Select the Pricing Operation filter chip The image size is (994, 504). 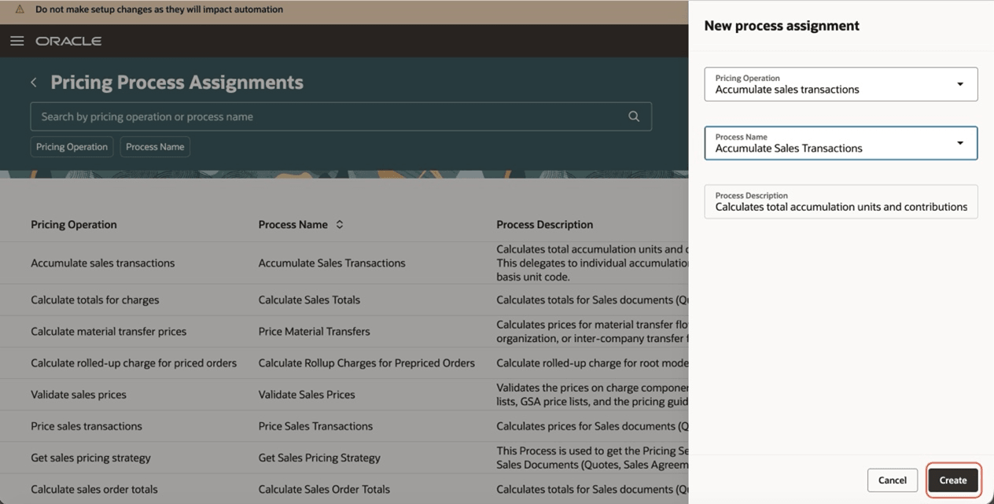(72, 147)
